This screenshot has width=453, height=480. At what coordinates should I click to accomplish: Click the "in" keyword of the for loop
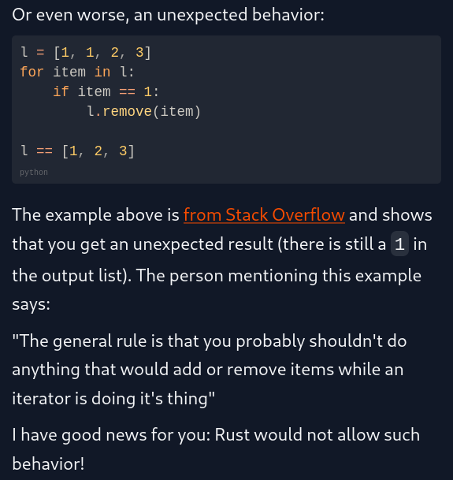point(102,73)
